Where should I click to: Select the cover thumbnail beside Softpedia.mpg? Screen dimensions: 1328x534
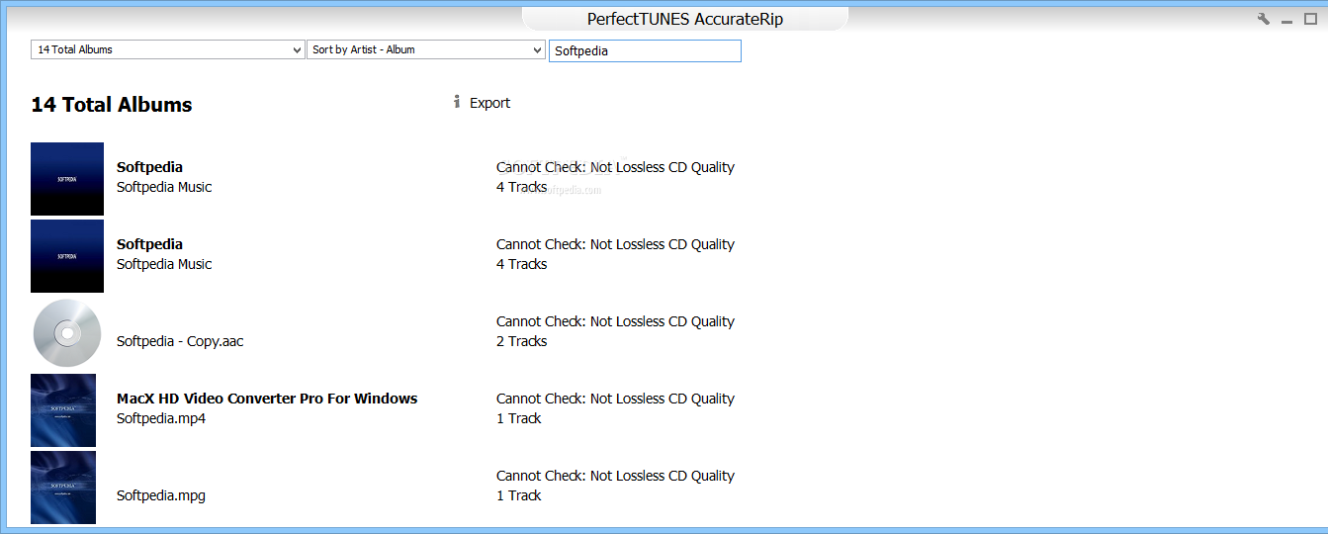(x=63, y=488)
